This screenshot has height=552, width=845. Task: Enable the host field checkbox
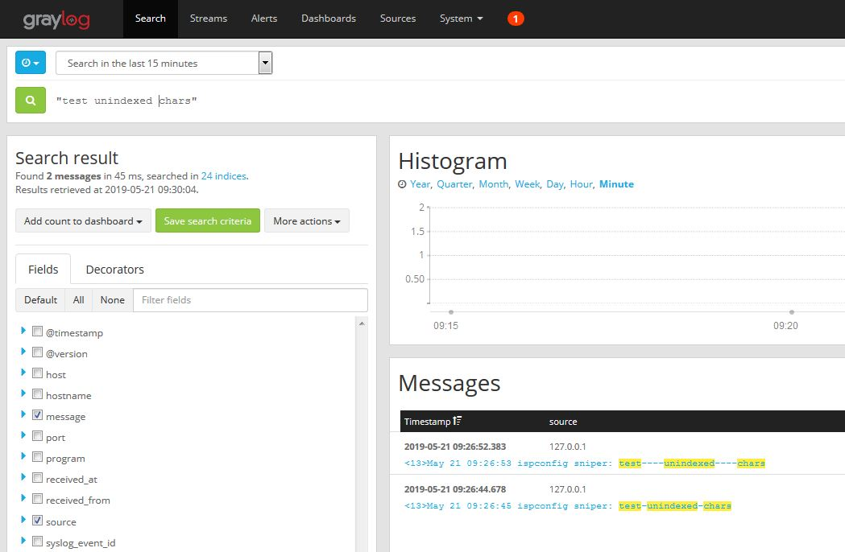coord(37,374)
